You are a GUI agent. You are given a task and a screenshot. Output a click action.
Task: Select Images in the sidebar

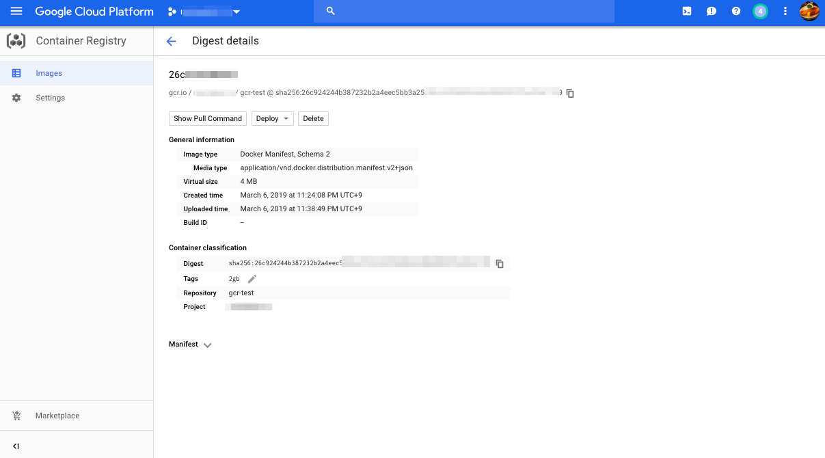(x=77, y=73)
